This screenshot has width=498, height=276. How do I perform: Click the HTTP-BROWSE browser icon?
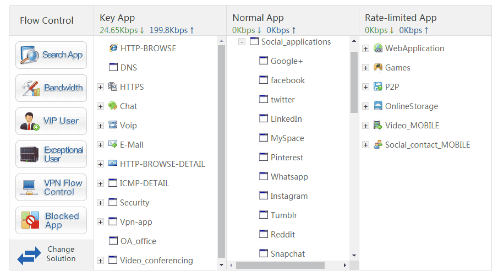pos(113,48)
